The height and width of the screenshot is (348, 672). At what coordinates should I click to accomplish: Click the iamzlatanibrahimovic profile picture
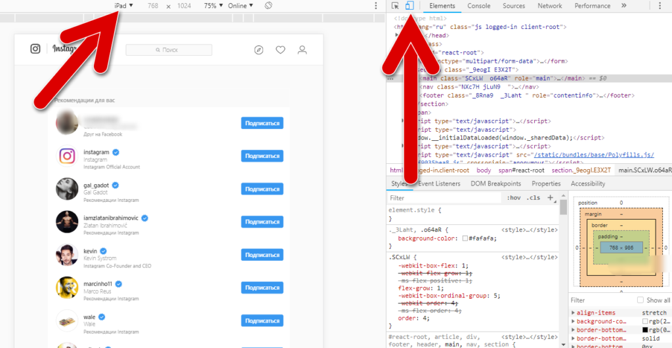pos(67,222)
